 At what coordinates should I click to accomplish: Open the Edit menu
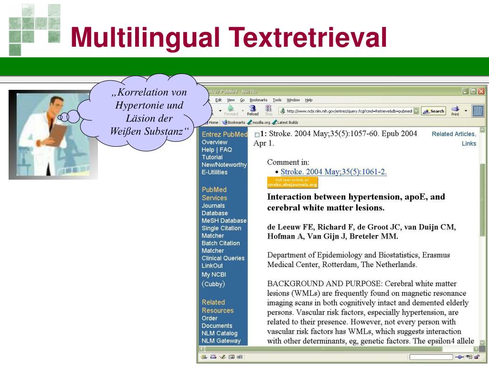click(218, 100)
